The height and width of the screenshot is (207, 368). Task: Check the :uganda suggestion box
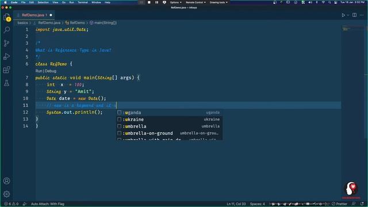pos(119,113)
